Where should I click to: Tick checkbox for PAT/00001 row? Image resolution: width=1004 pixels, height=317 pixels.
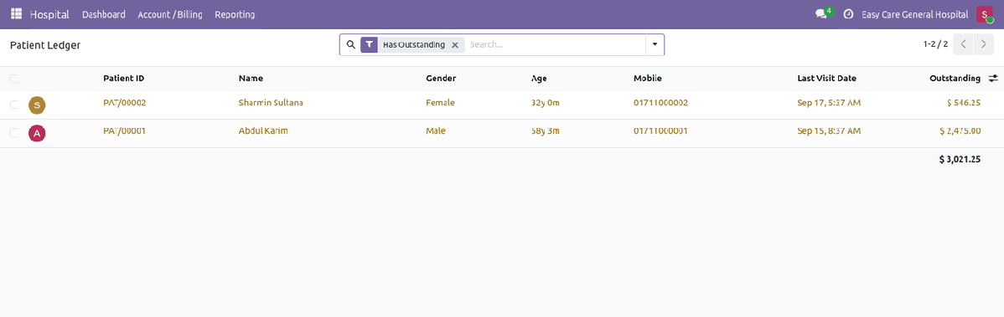tap(14, 133)
